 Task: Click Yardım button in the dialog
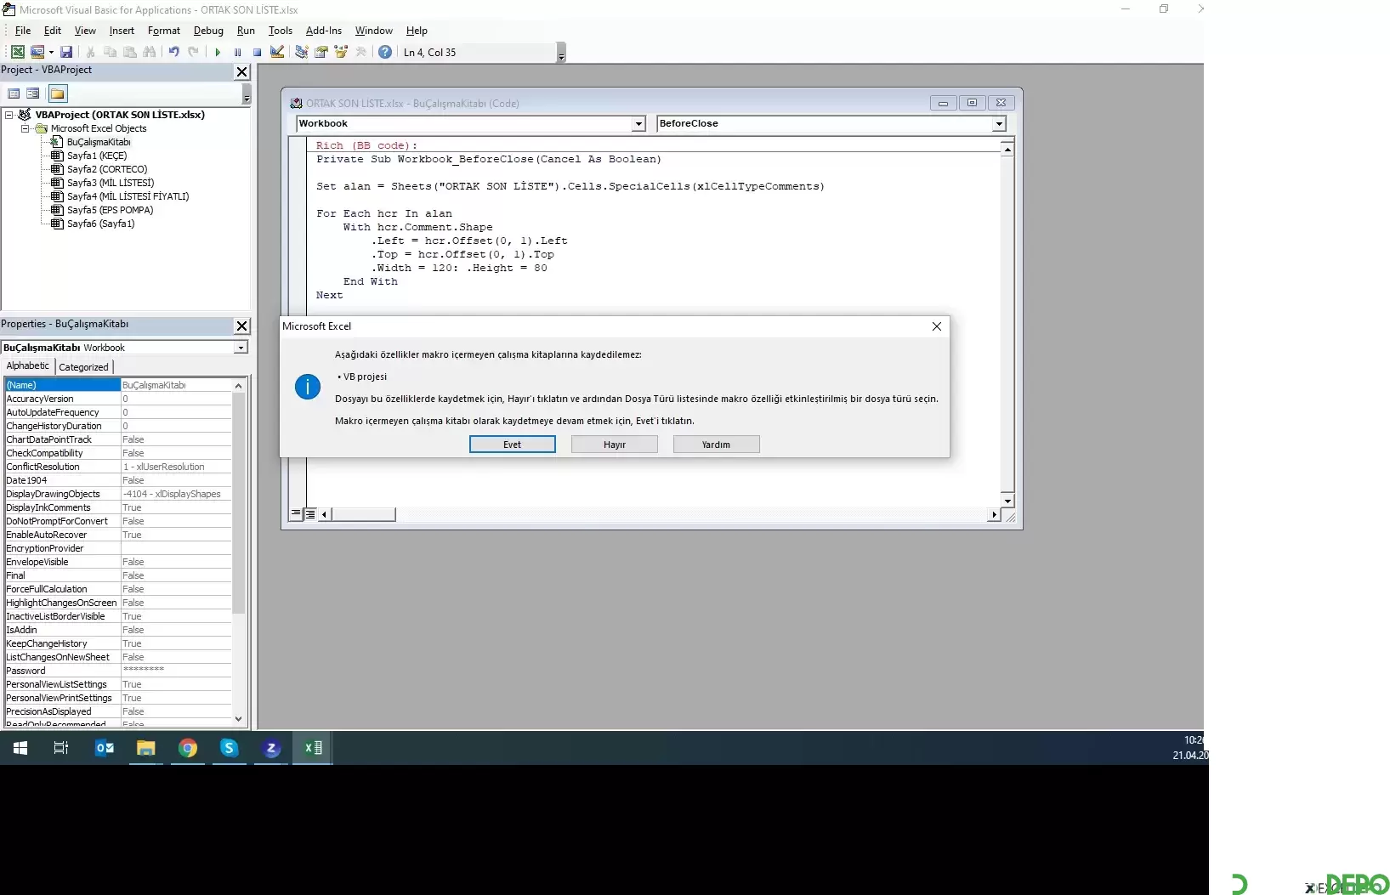pos(717,445)
